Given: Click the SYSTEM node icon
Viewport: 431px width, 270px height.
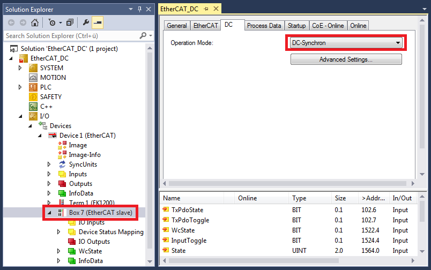Looking at the screenshot, I should (x=33, y=68).
